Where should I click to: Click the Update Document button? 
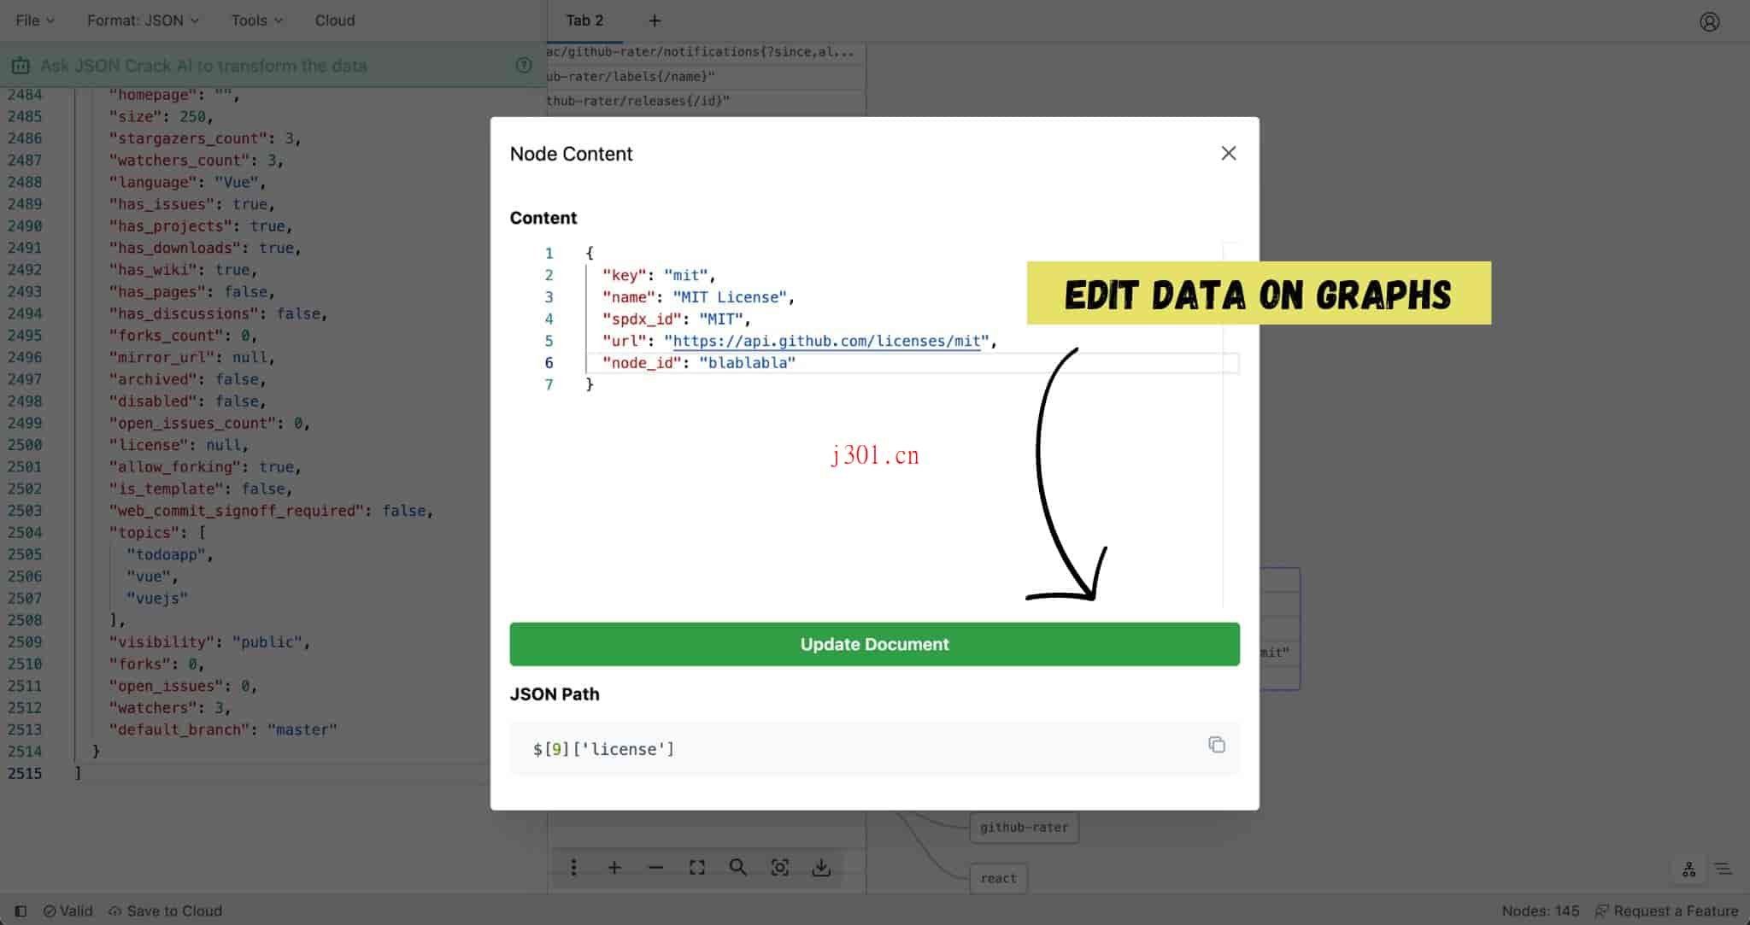[873, 644]
